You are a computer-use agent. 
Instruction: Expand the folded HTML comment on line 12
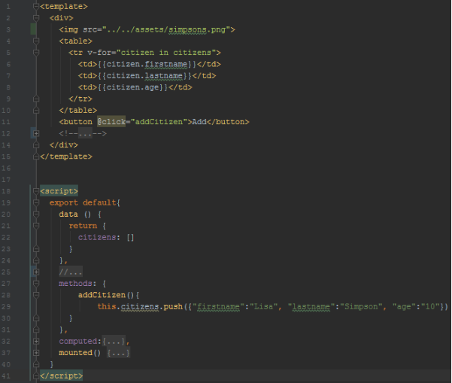[35, 133]
